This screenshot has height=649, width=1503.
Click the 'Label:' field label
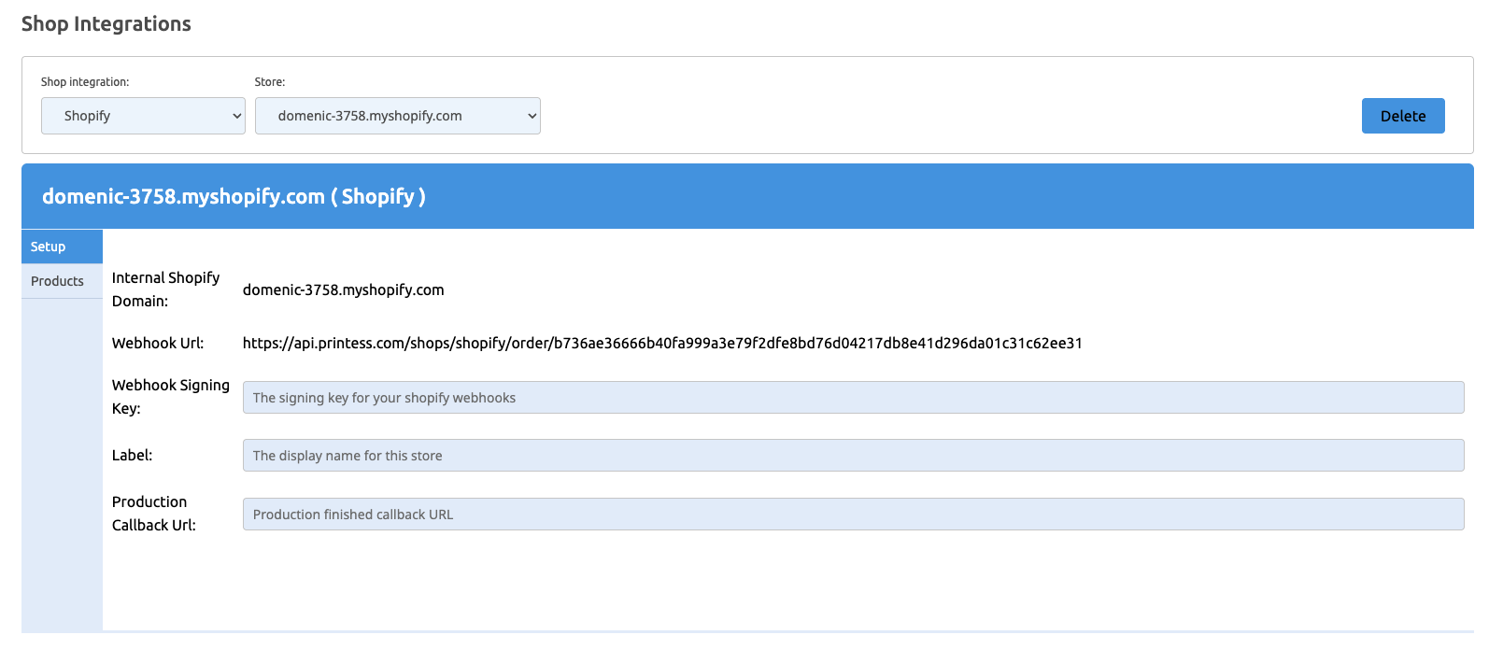(132, 455)
